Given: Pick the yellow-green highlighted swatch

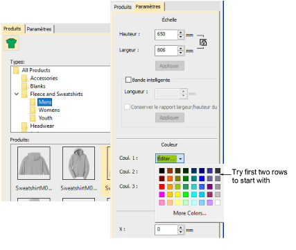Looking at the screenshot, I should 177,187.
